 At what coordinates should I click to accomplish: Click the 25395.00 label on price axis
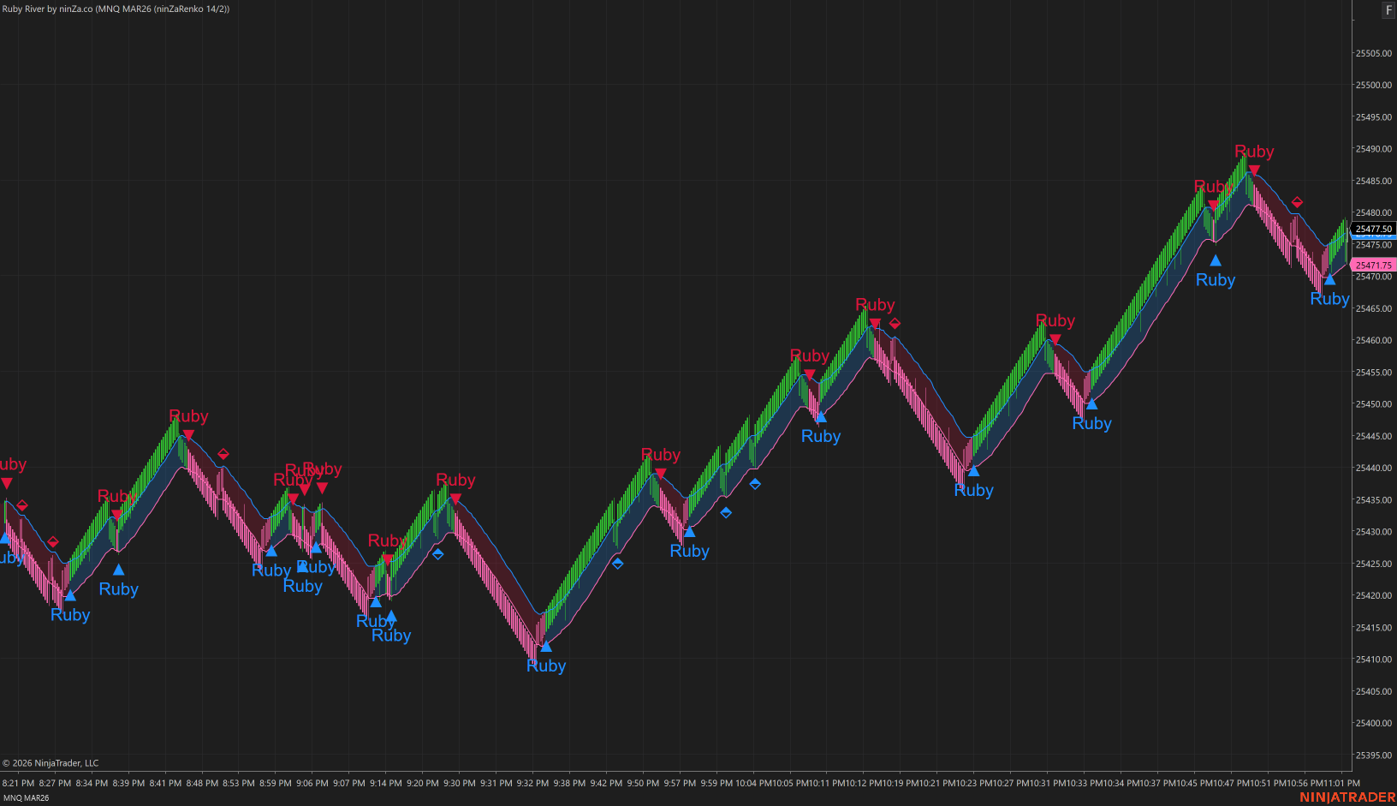click(x=1373, y=755)
